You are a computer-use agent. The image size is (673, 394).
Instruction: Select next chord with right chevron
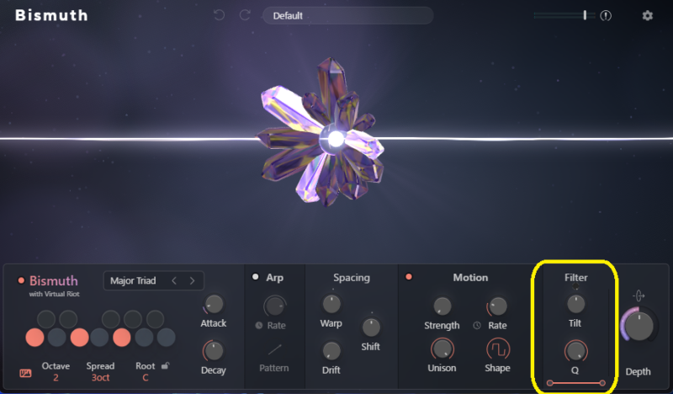coord(193,280)
